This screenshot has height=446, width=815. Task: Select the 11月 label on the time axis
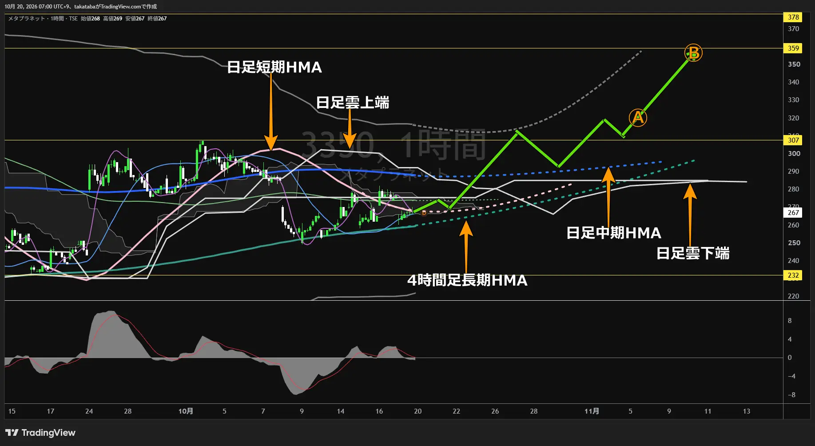(x=592, y=411)
